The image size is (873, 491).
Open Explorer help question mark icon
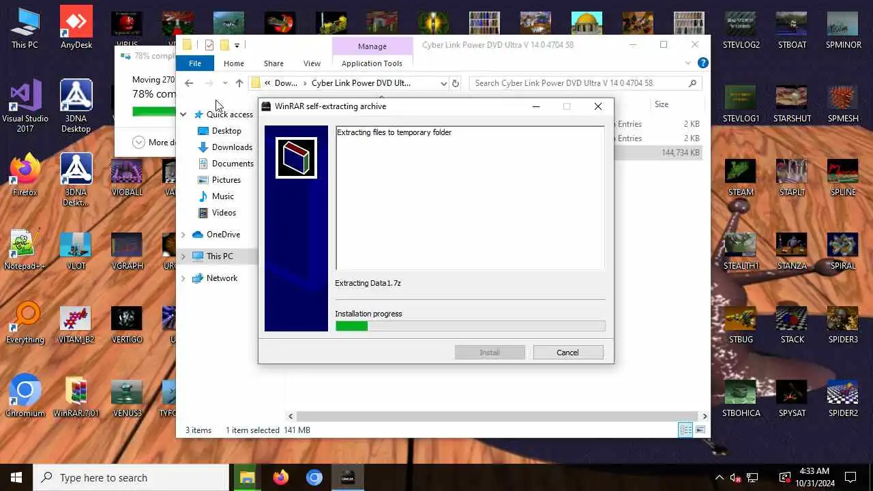click(702, 63)
